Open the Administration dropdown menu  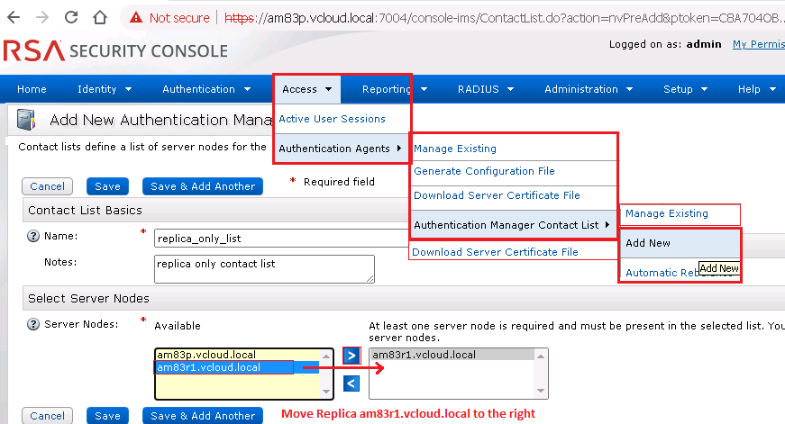588,89
